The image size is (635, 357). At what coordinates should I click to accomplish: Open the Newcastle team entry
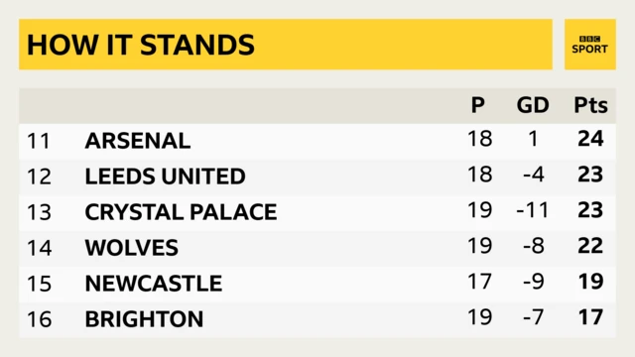(x=154, y=284)
